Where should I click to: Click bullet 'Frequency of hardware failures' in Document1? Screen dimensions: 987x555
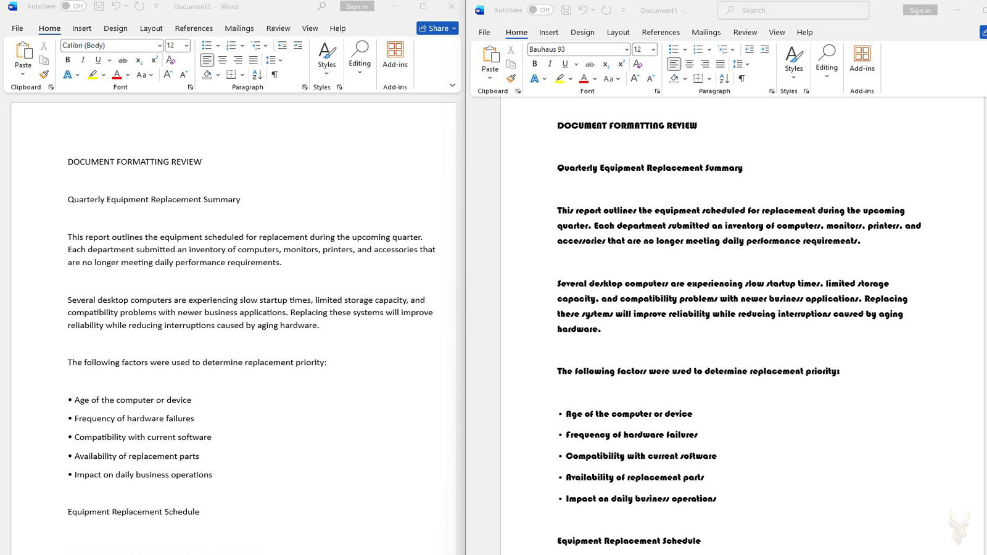(632, 435)
